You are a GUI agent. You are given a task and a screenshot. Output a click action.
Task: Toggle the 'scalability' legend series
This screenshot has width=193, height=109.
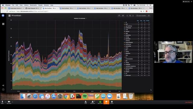click(x=128, y=64)
